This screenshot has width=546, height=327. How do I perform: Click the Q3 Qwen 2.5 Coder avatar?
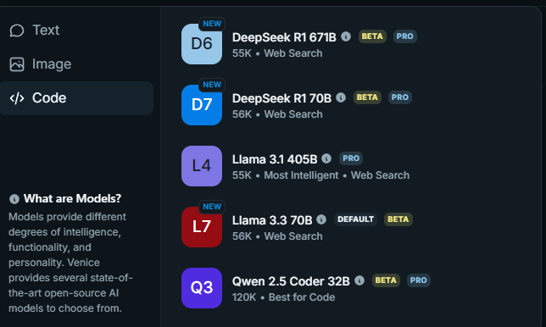202,288
